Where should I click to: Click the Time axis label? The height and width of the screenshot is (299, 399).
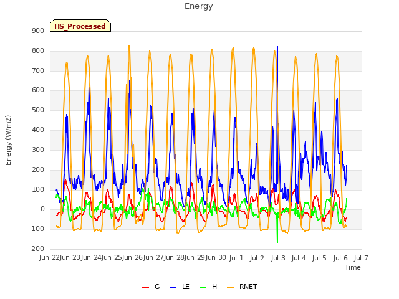[353, 267]
